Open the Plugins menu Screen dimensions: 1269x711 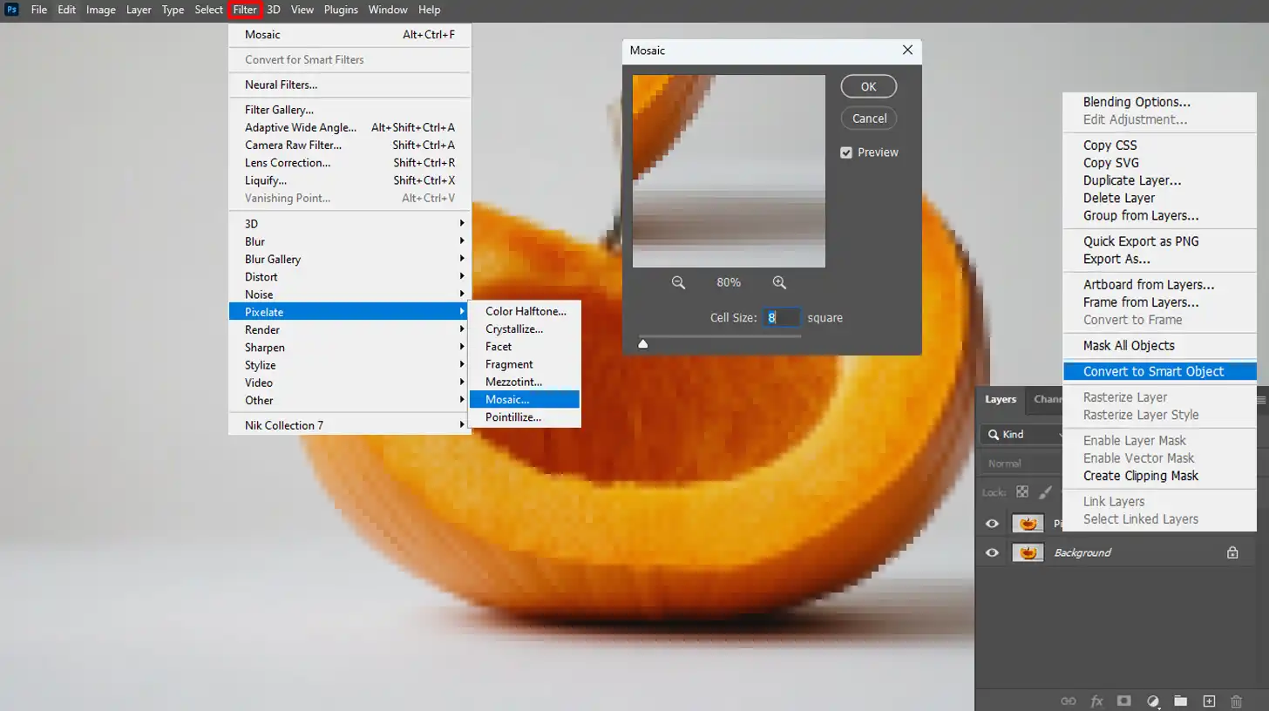pos(341,10)
